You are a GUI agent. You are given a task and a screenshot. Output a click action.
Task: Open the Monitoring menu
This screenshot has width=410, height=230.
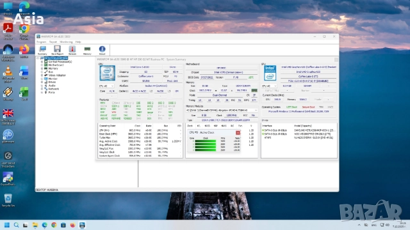tap(66, 42)
